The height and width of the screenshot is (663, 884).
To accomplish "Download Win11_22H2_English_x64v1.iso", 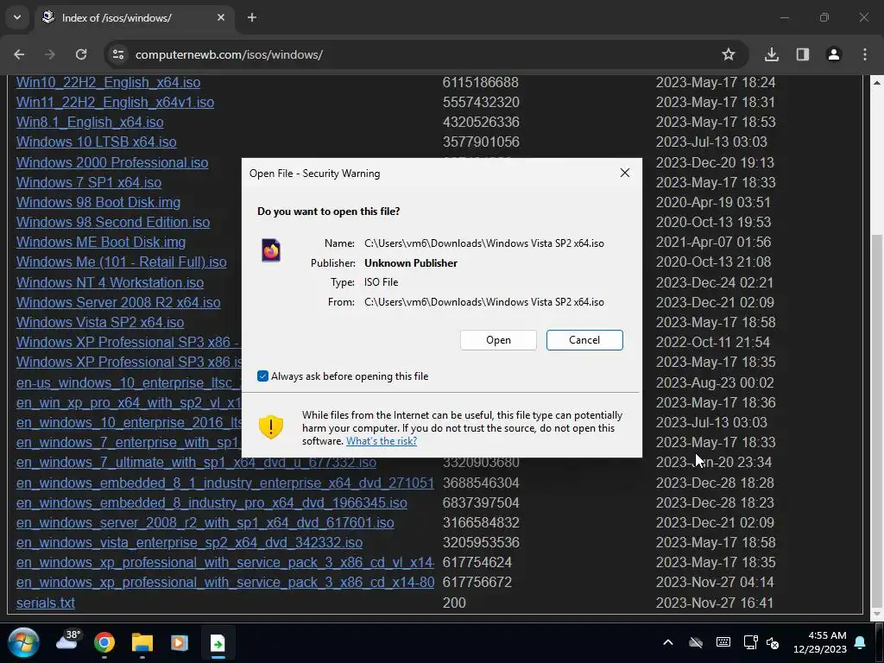I will [x=115, y=102].
